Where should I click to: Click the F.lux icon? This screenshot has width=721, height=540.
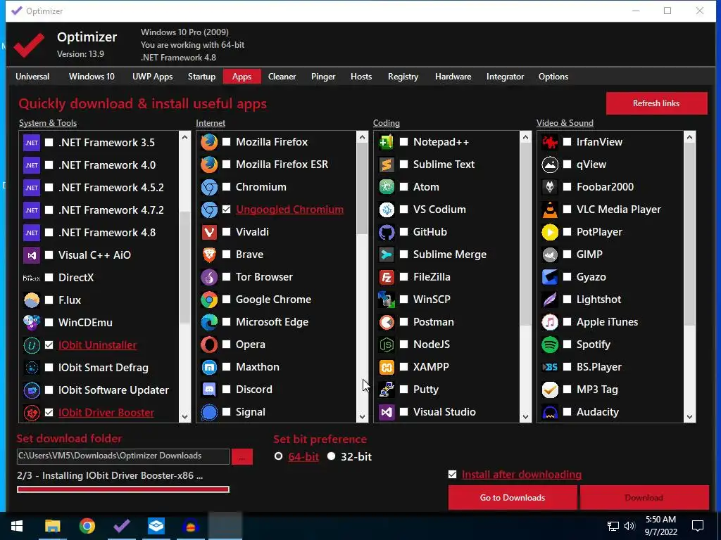pos(31,300)
